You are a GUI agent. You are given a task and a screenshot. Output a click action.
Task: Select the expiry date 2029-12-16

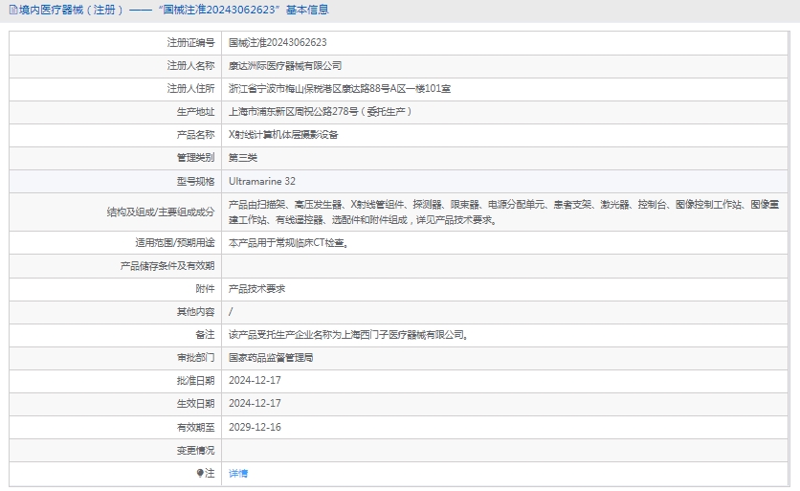pyautogui.click(x=255, y=427)
